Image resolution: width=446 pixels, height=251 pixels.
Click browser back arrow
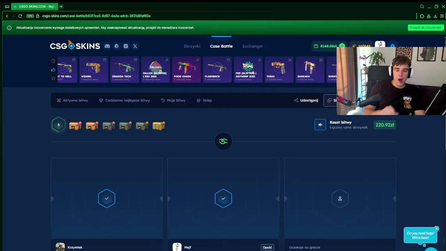pos(7,16)
